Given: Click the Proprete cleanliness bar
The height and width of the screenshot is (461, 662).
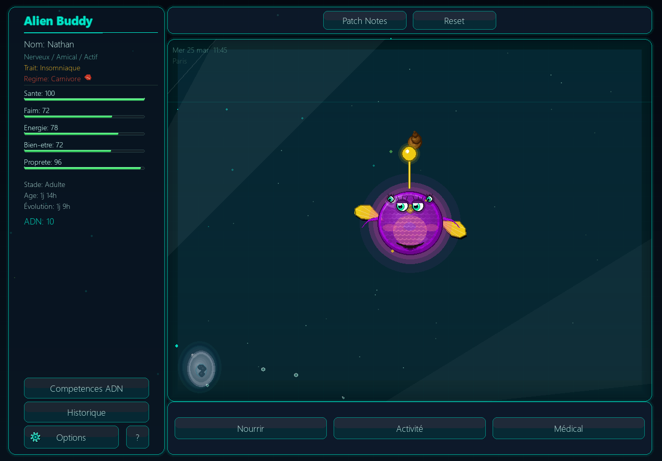Looking at the screenshot, I should click(x=84, y=168).
